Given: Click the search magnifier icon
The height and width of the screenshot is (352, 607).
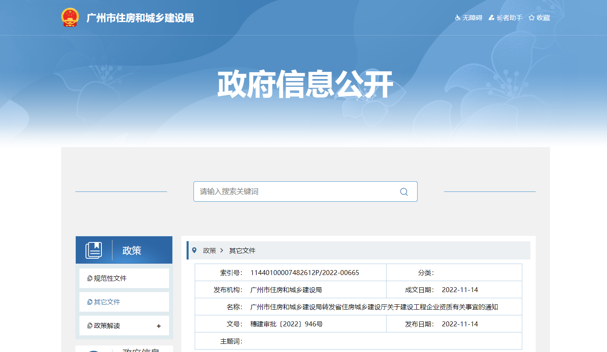Looking at the screenshot, I should pos(404,192).
